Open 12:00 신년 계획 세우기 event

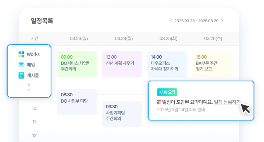[122, 64]
